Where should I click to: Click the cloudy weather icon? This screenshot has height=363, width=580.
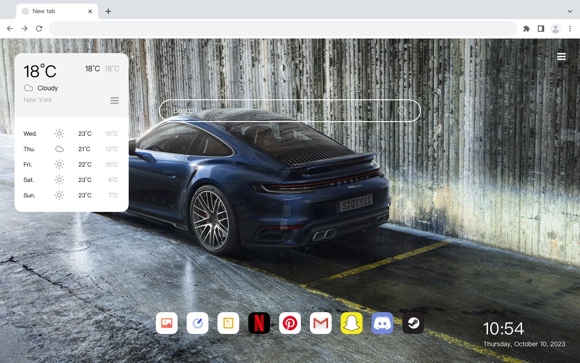[29, 88]
